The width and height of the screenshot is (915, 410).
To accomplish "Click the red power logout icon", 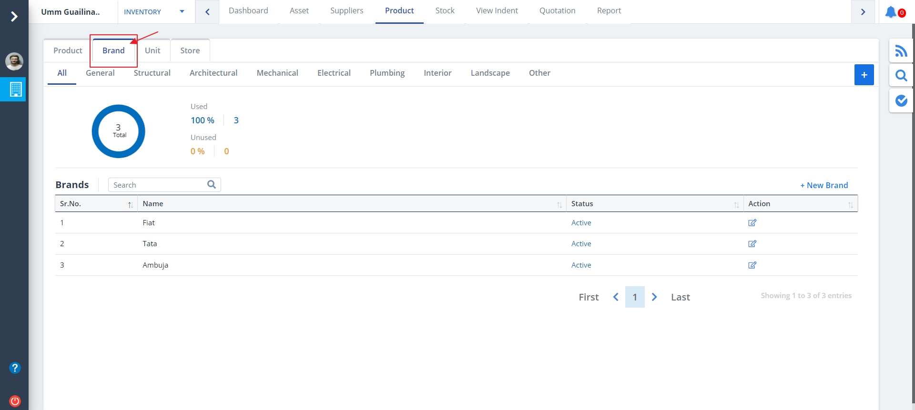I will (15, 401).
